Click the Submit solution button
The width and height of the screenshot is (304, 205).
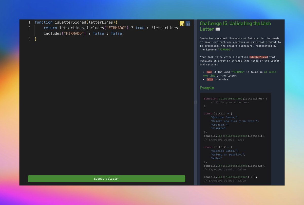[107, 179]
